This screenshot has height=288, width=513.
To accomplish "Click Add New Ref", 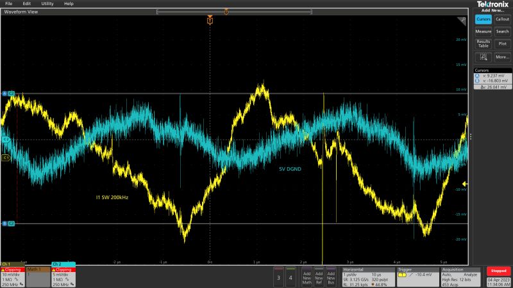I will click(x=319, y=277).
